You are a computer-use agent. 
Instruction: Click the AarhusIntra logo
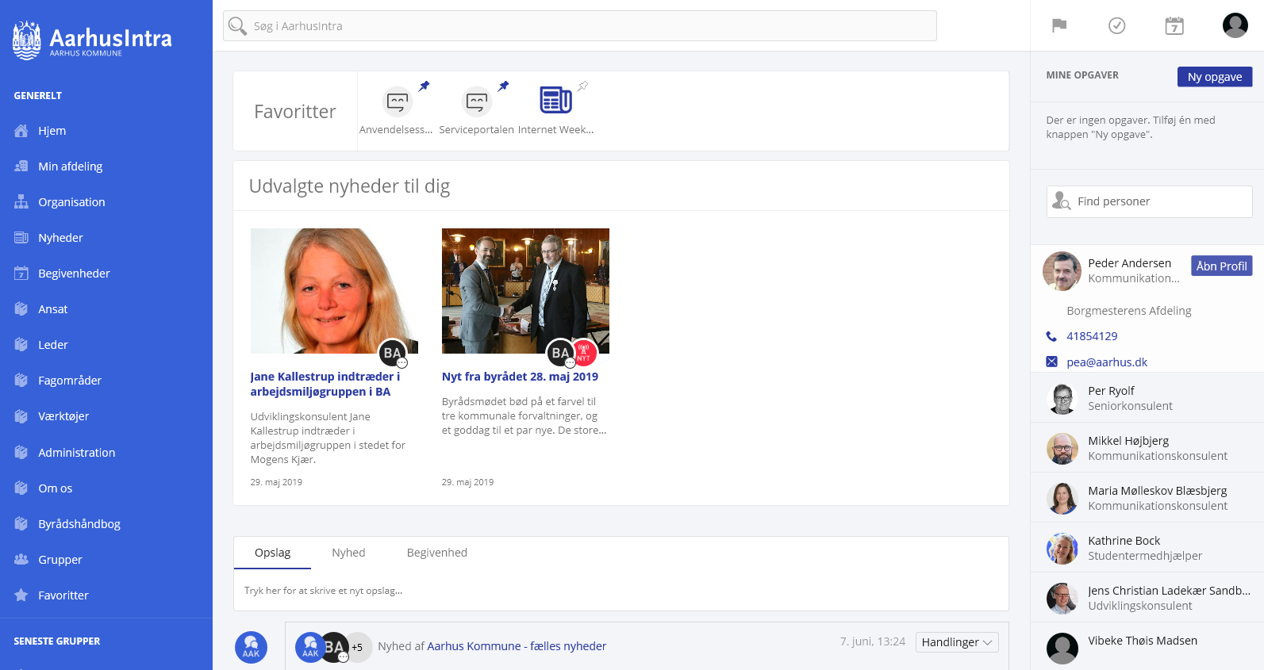pos(92,40)
